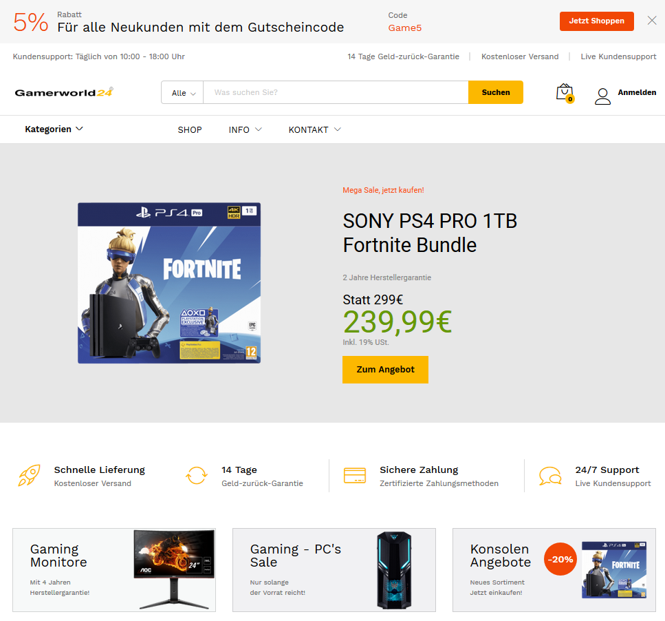Click the 14 Tage refund arrows icon
Image resolution: width=665 pixels, height=621 pixels.
[197, 476]
